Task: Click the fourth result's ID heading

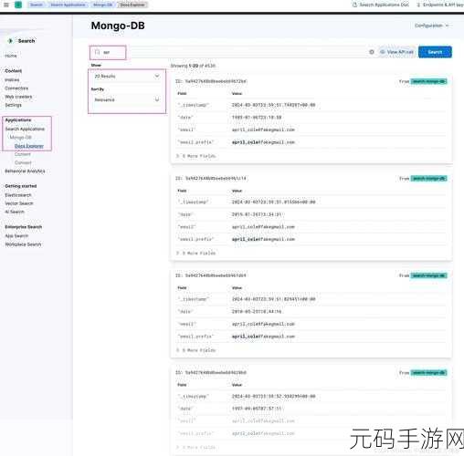Action: tap(211, 373)
